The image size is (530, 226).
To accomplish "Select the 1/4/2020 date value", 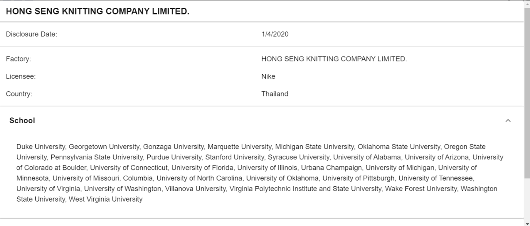I will [275, 34].
